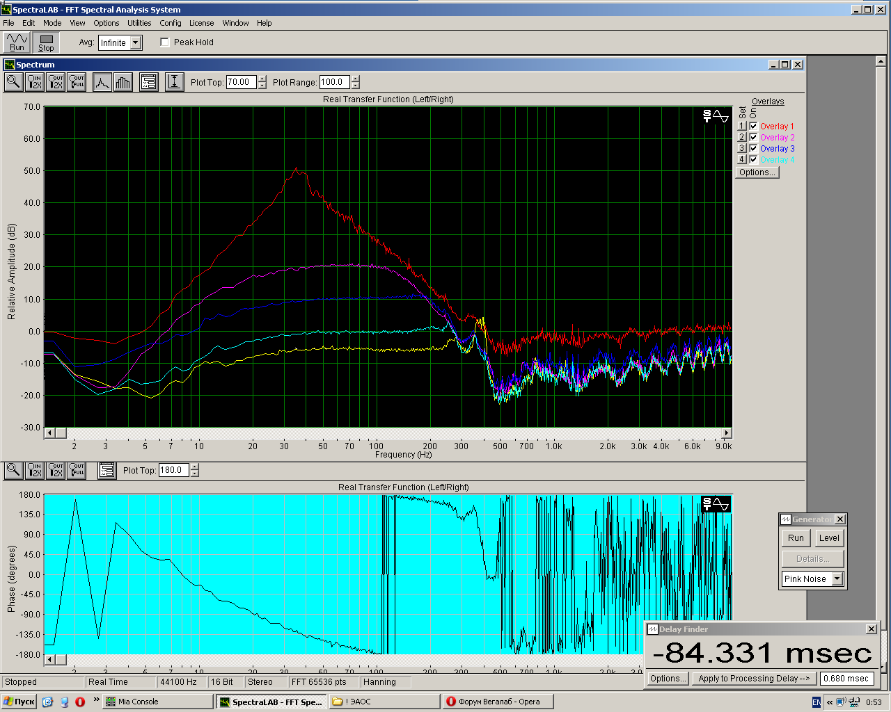Select the magnifier zoom tool in the upper Spectrum toolbar
The width and height of the screenshot is (891, 712).
click(13, 82)
